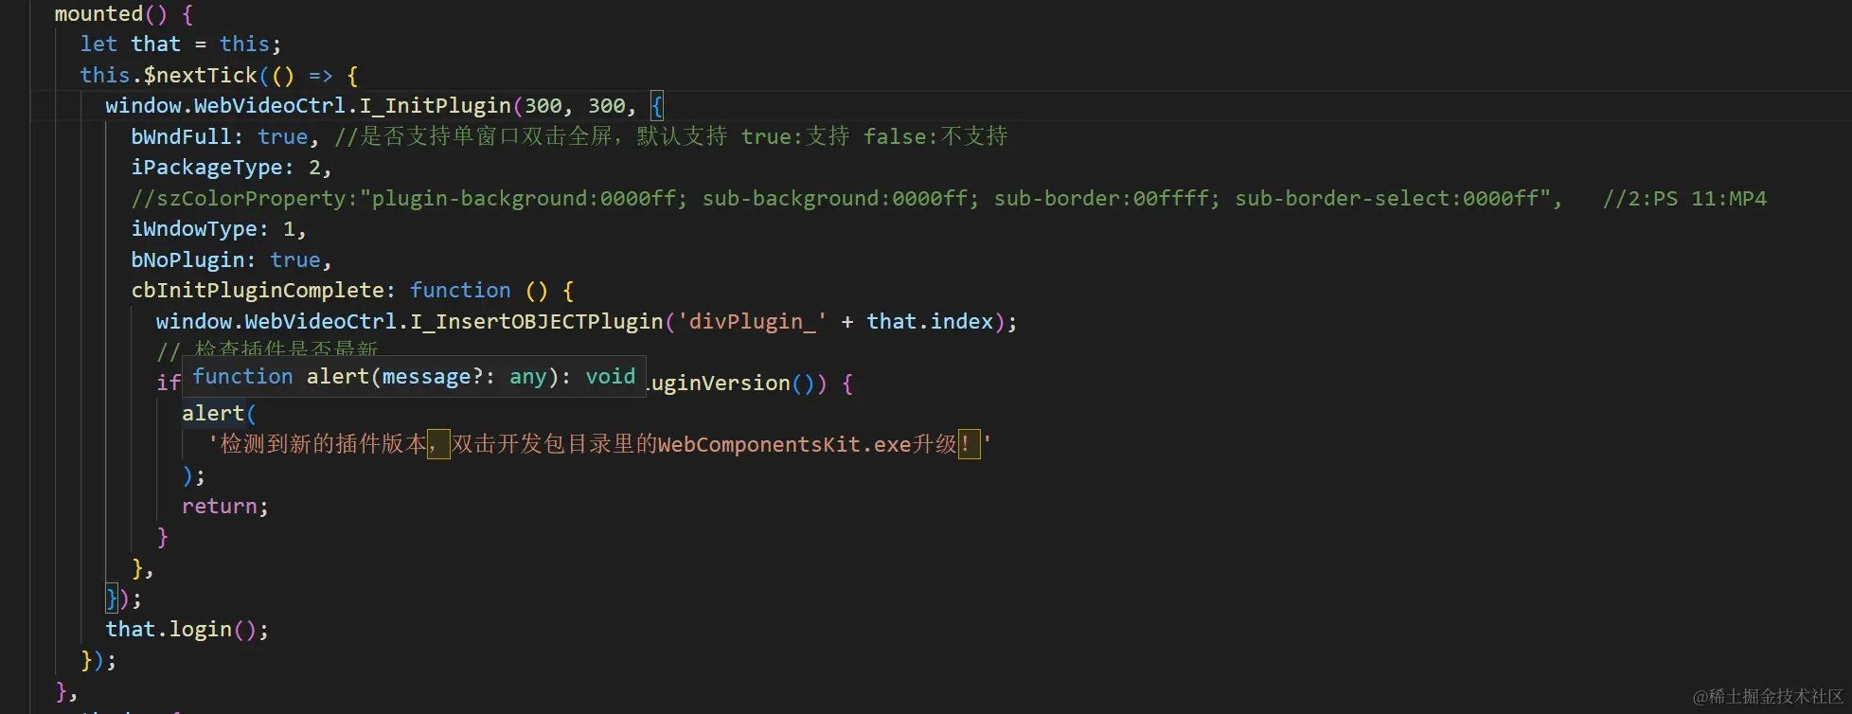Image resolution: width=1852 pixels, height=714 pixels.
Task: Click the highlighted opening brace after '300,'
Action: point(657,106)
